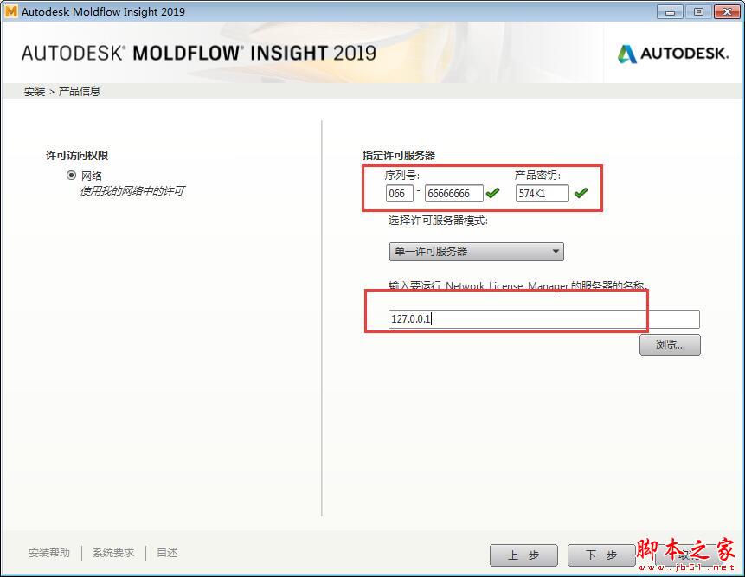Maximize the Moldflow installer window
Image resolution: width=745 pixels, height=577 pixels.
(x=698, y=12)
